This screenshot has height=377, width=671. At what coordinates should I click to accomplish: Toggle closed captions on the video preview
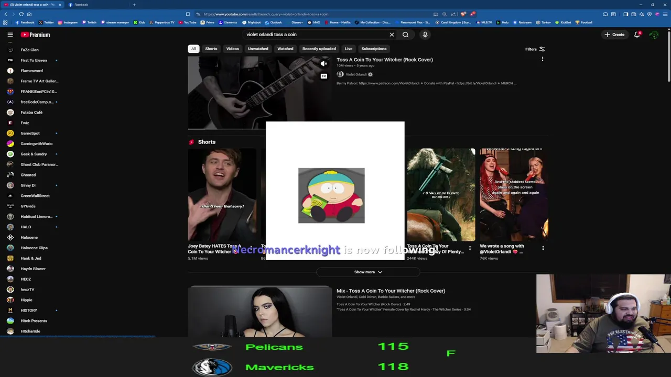(x=324, y=76)
